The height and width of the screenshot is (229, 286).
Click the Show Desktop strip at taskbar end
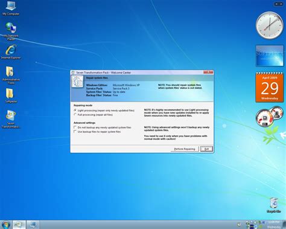284,225
